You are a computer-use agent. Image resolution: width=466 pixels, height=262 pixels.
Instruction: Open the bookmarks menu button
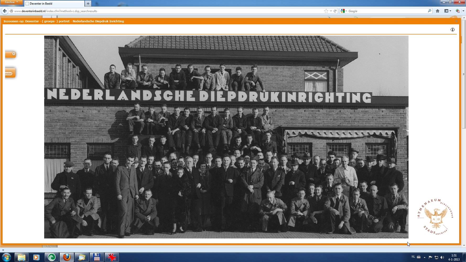[x=446, y=11]
